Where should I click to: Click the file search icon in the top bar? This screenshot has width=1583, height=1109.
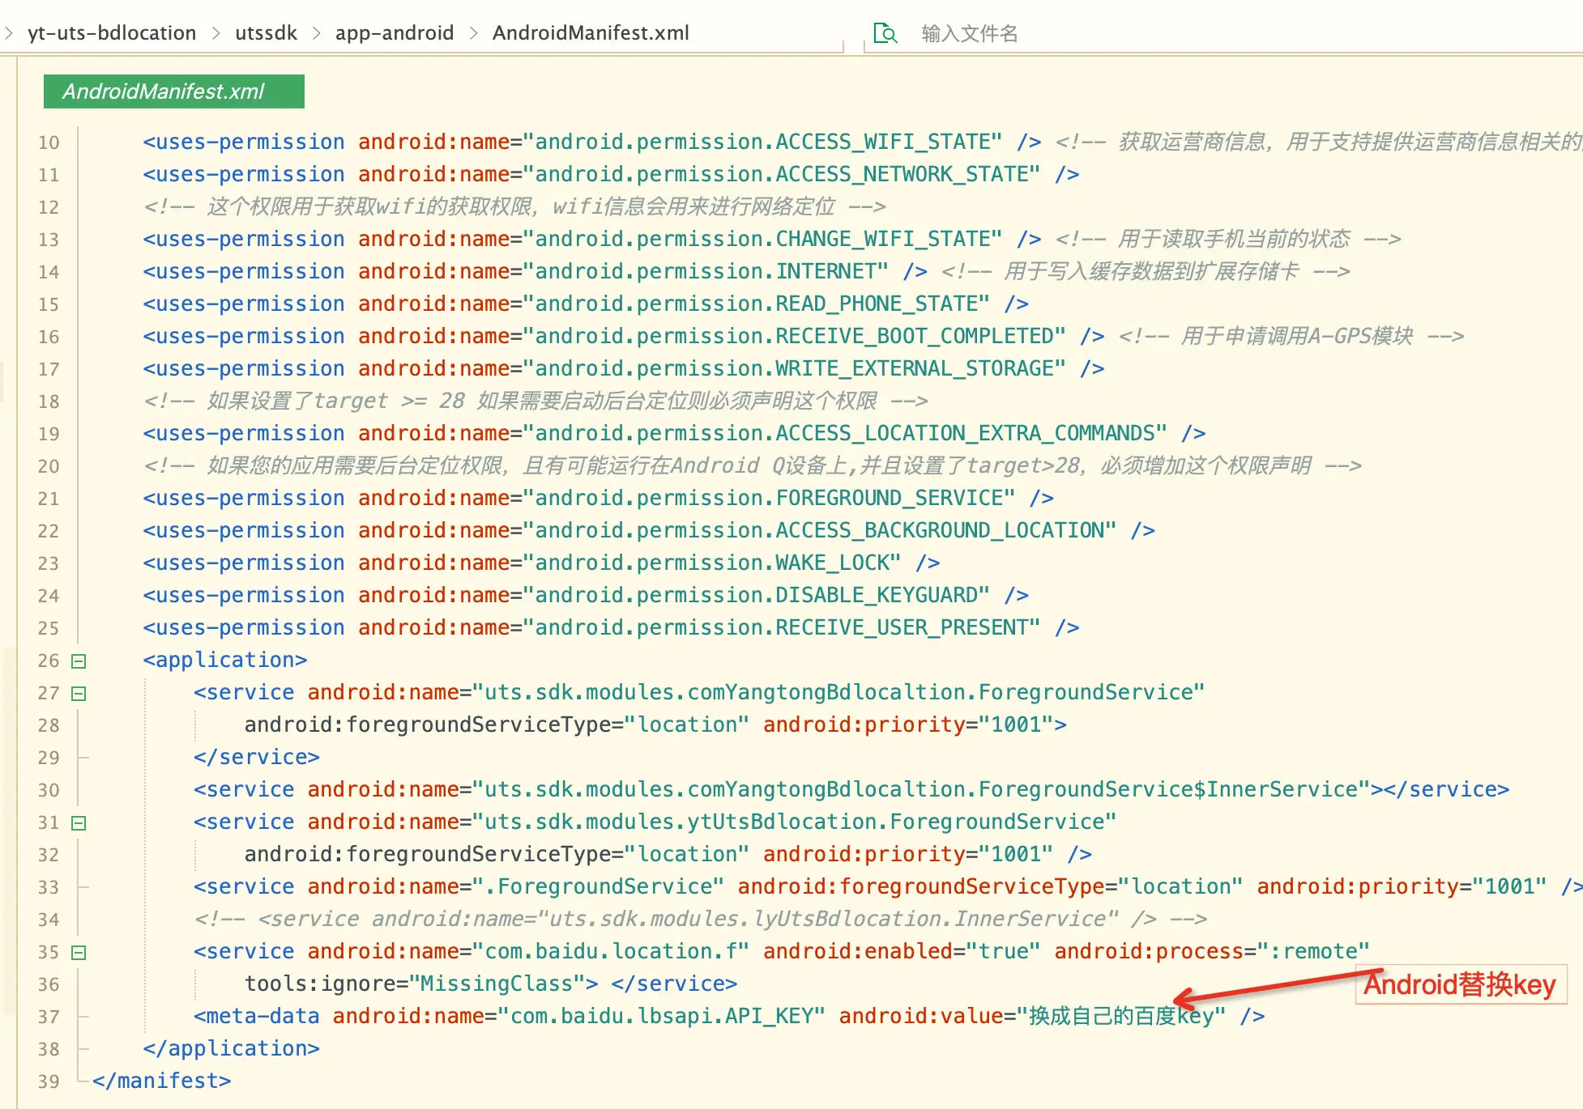tap(885, 33)
